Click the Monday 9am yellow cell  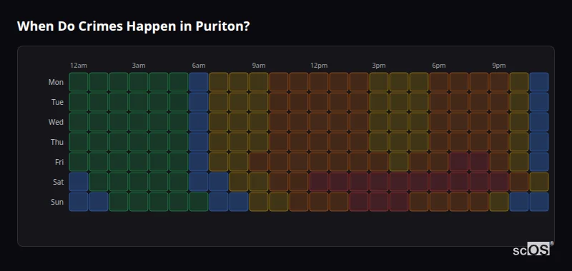click(259, 82)
